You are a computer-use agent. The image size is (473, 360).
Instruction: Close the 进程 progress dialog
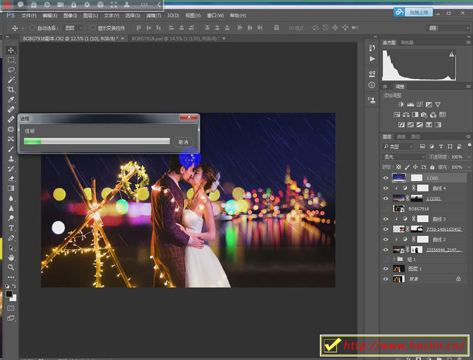(x=189, y=117)
